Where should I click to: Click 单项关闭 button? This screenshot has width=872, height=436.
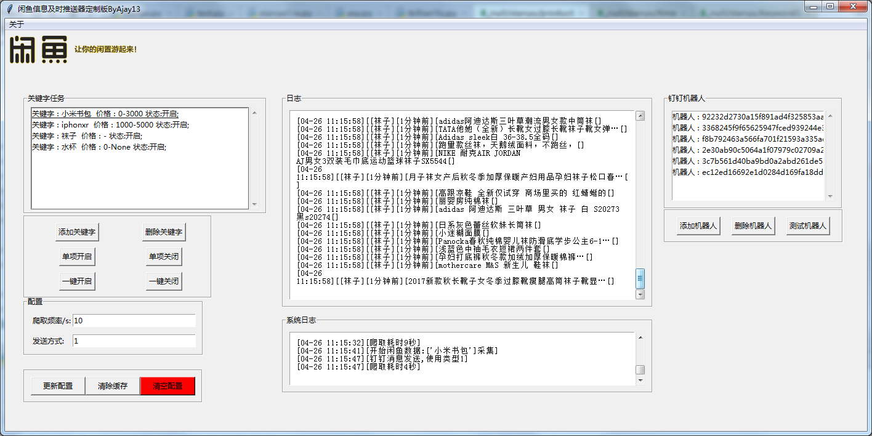pyautogui.click(x=164, y=257)
